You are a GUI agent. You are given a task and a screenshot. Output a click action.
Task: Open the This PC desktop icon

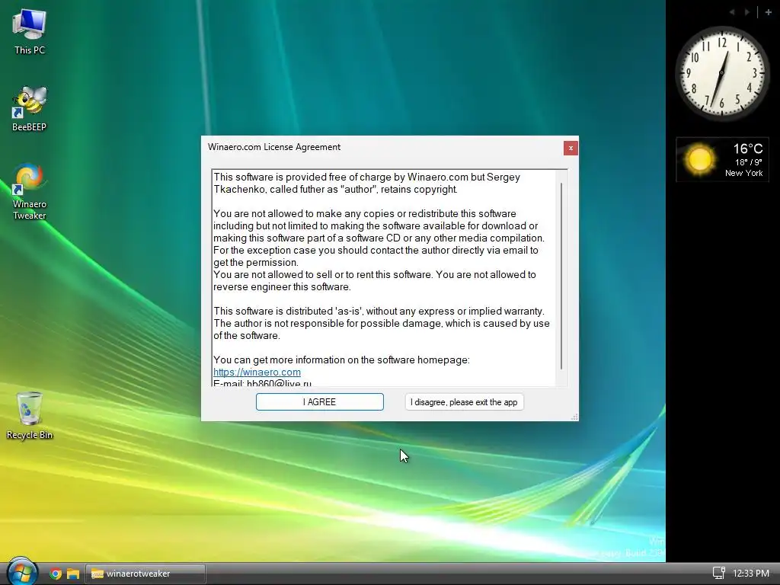click(30, 32)
